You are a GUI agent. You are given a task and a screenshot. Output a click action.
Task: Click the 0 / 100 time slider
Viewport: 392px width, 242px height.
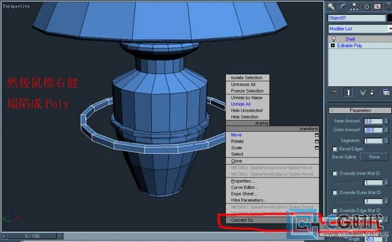(x=32, y=236)
